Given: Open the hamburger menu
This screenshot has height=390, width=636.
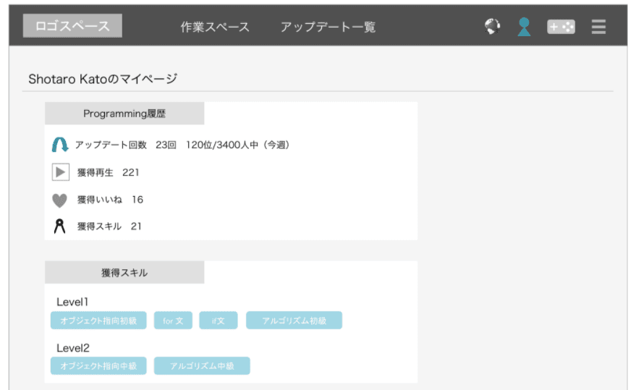Looking at the screenshot, I should (598, 27).
